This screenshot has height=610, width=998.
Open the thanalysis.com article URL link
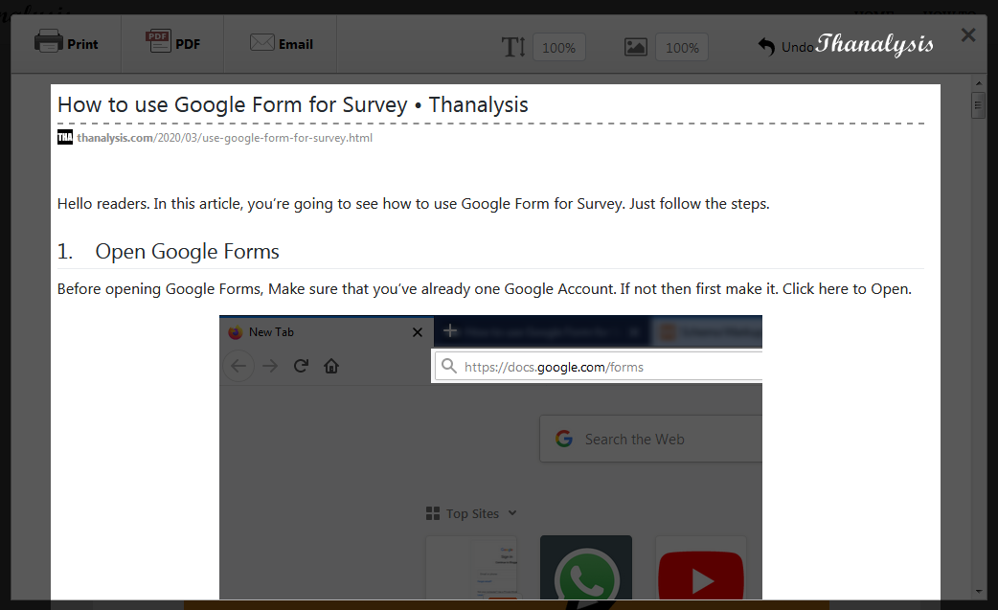click(225, 137)
